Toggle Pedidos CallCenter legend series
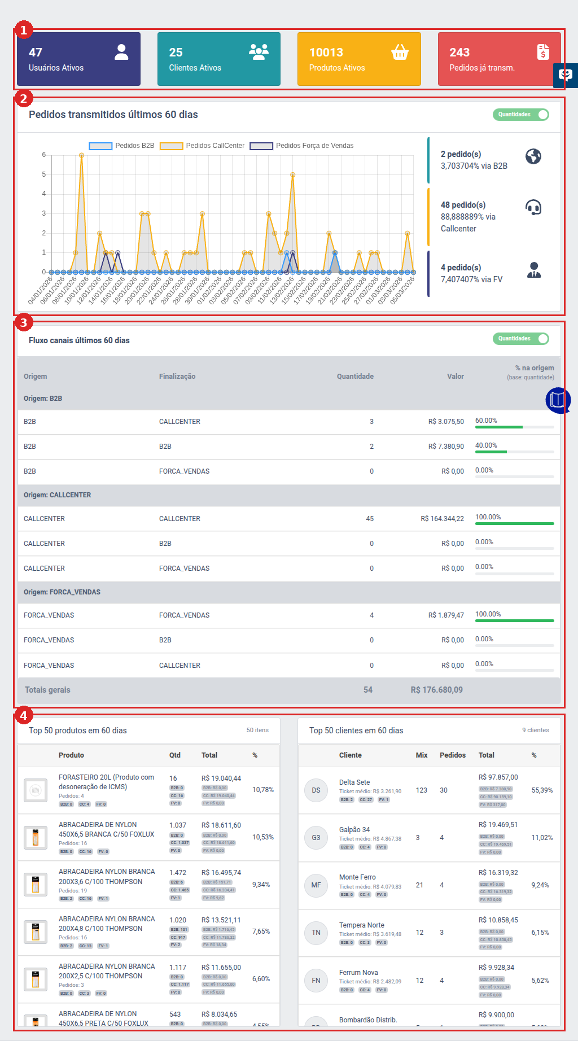 click(202, 146)
